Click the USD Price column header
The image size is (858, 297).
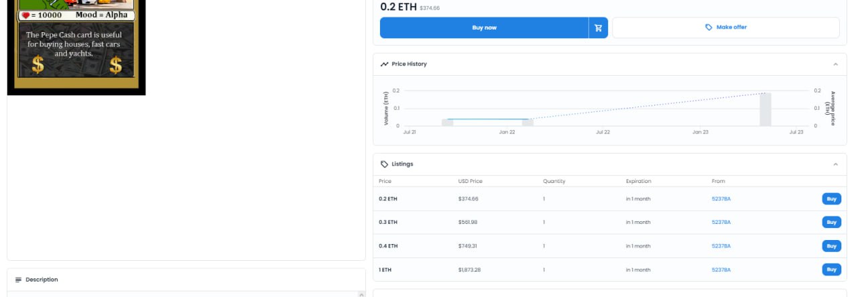470,181
